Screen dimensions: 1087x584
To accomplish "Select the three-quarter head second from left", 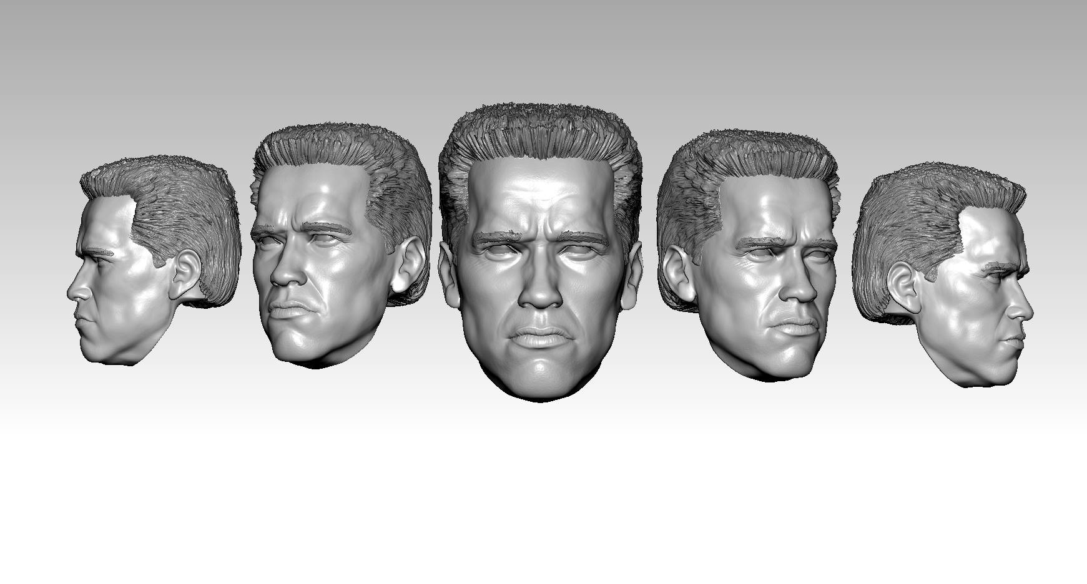I will click(340, 245).
